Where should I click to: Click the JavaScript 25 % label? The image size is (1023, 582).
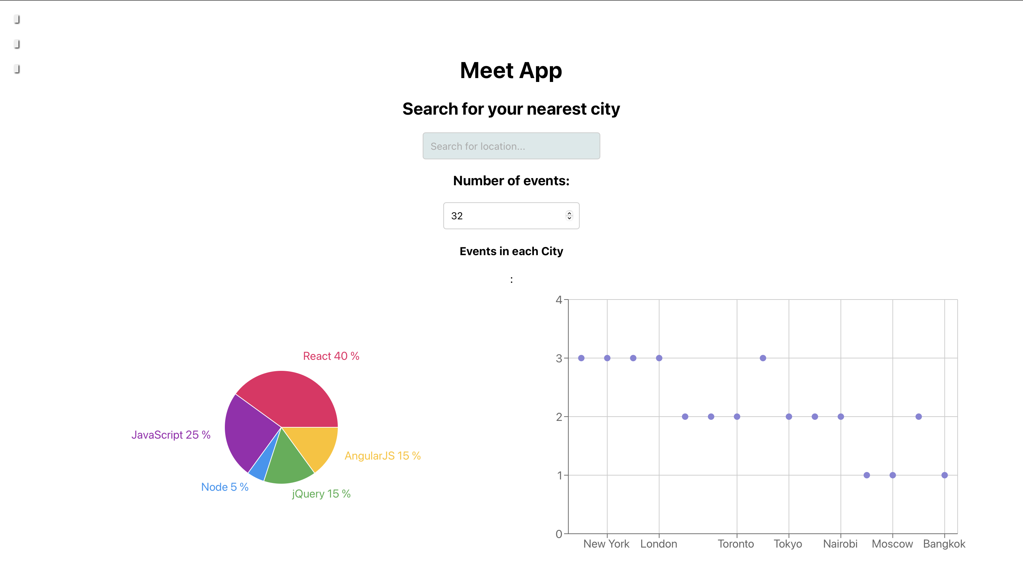point(171,435)
